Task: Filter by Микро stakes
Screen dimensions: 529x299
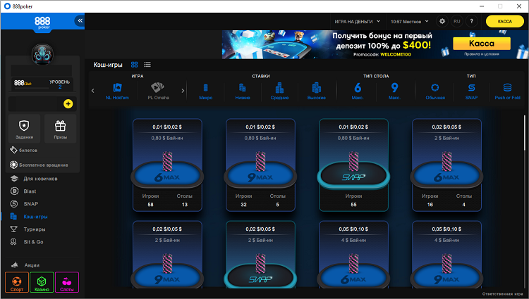Action: 206,91
